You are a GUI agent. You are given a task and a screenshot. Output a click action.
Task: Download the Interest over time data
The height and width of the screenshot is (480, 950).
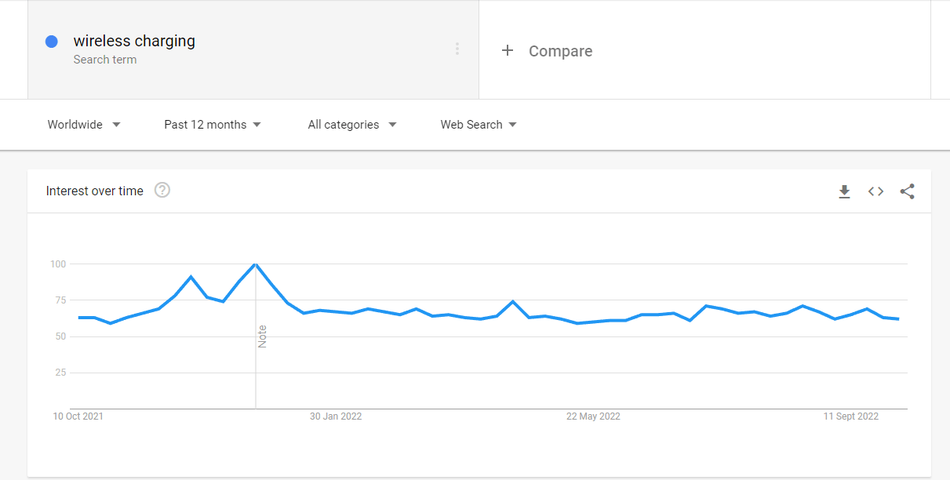pos(844,191)
